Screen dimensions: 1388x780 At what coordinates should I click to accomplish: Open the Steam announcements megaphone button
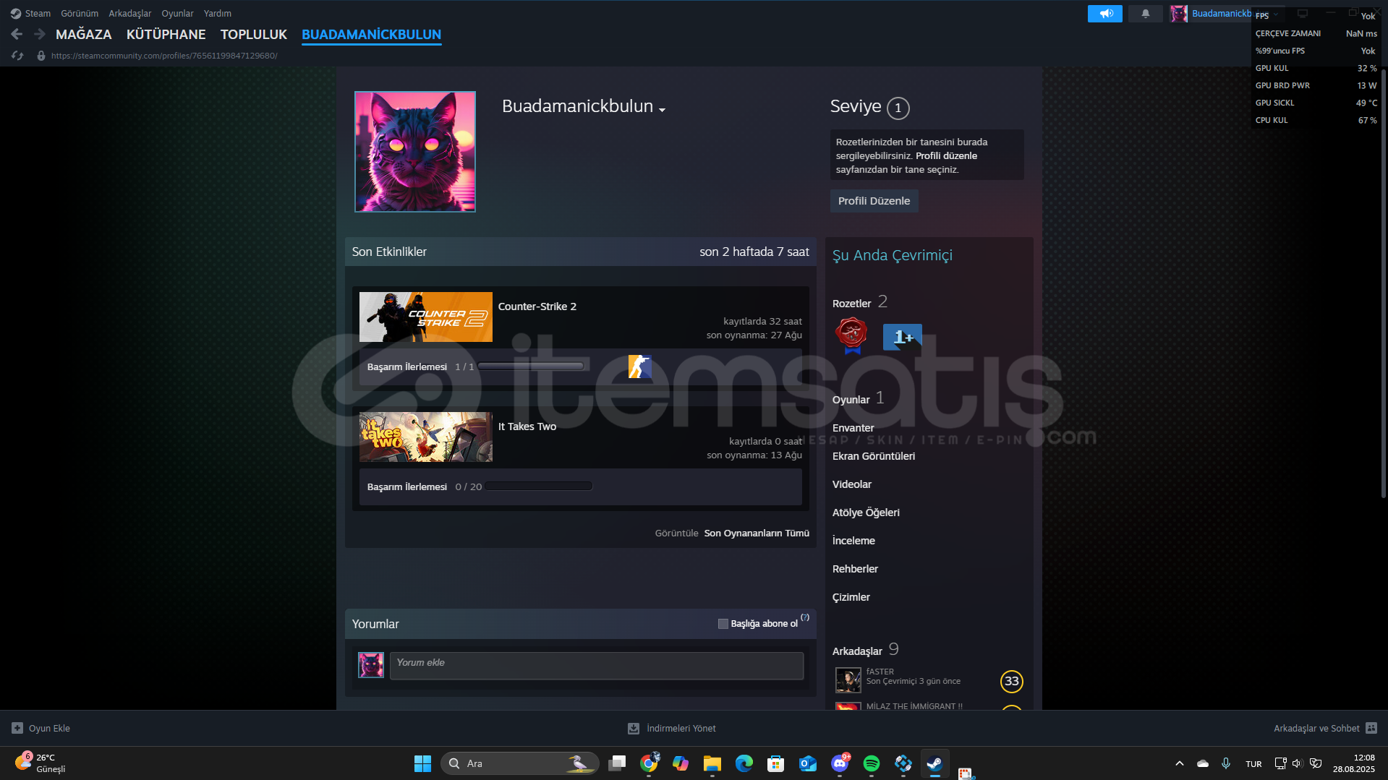[x=1104, y=14]
